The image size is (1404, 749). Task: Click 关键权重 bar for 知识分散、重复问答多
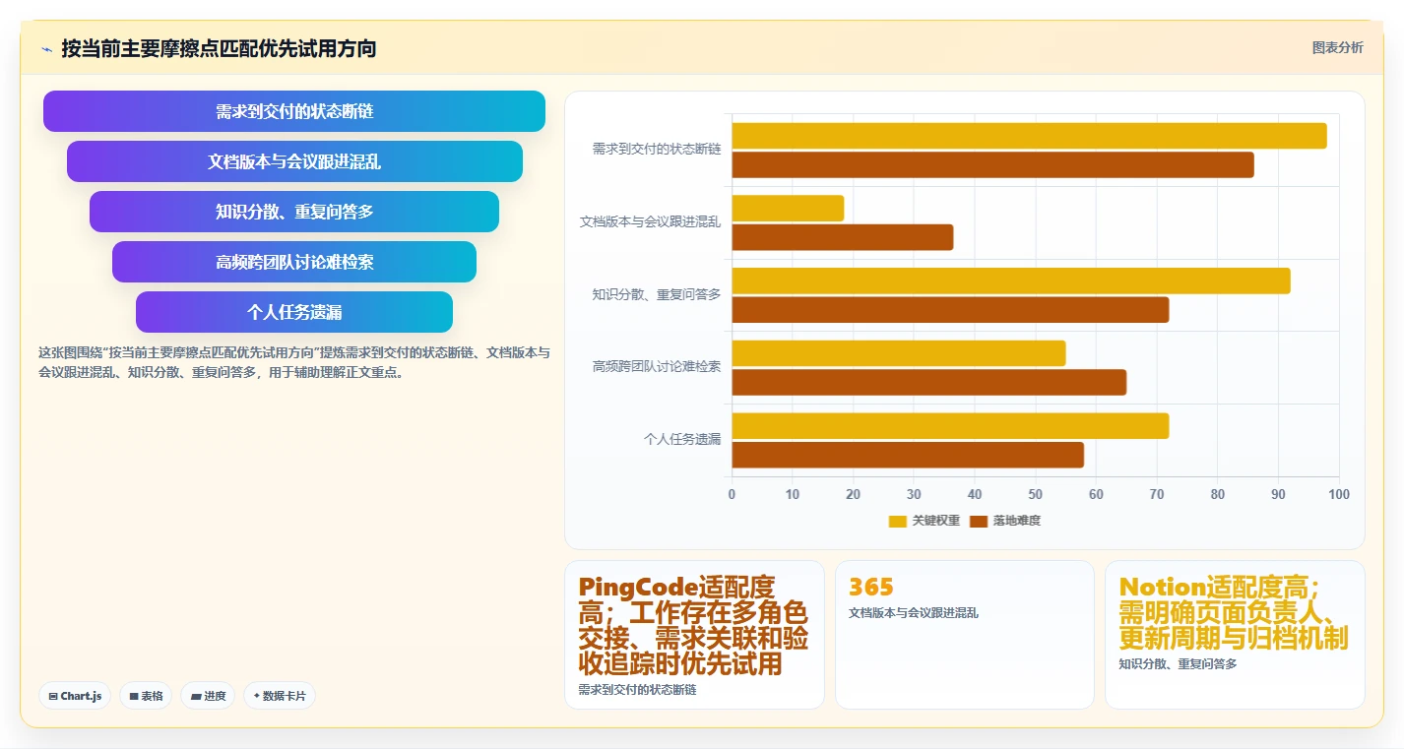1011,281
